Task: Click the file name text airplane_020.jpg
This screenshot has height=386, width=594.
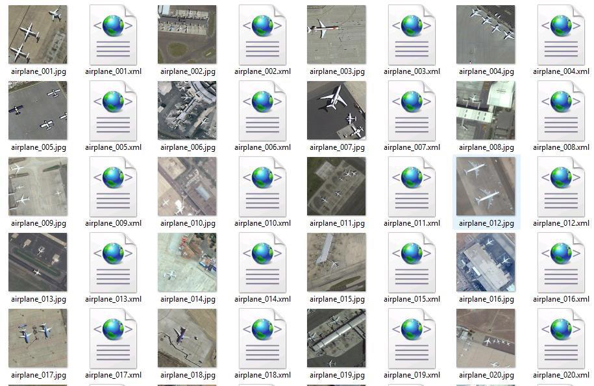Action: [x=486, y=375]
